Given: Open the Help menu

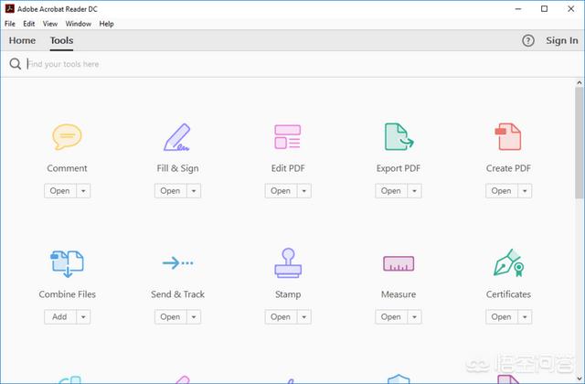Looking at the screenshot, I should pos(106,24).
